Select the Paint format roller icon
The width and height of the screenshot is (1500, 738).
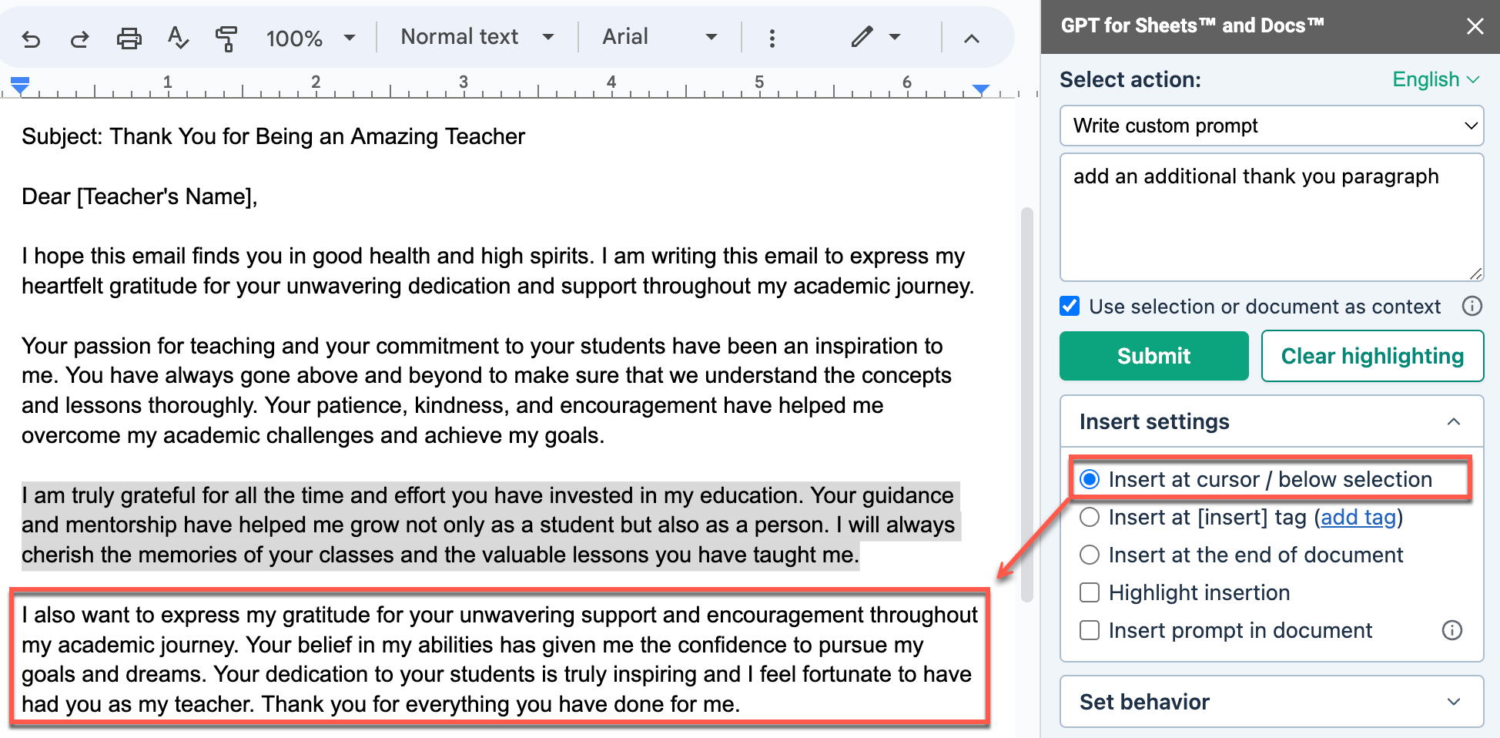[x=226, y=38]
